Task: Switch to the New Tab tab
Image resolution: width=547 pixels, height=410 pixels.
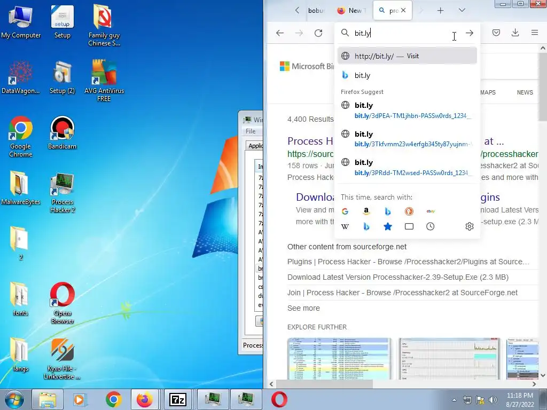Action: (351, 11)
